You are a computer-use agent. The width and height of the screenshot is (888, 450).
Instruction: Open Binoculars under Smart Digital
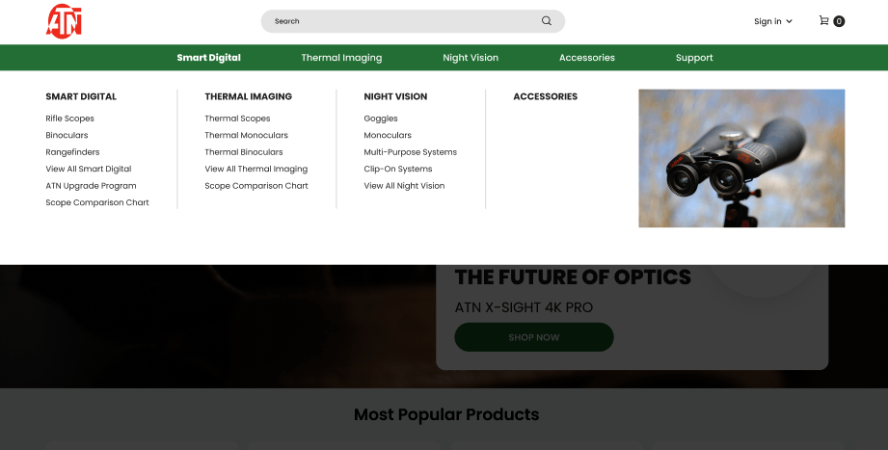67,135
